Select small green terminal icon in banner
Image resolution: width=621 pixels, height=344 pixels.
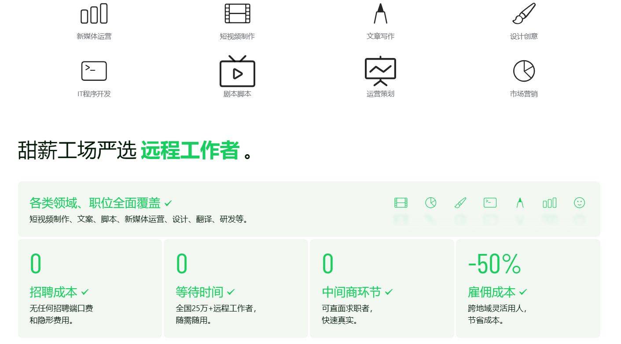click(490, 203)
